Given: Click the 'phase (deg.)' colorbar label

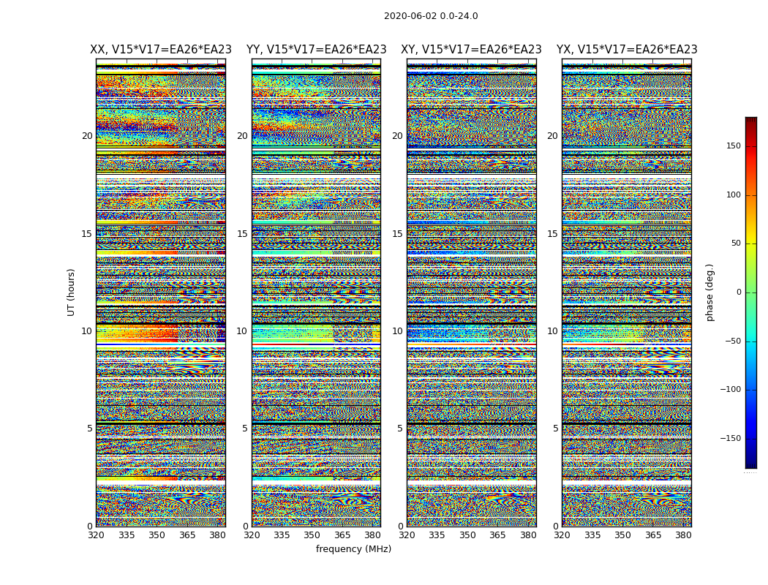Looking at the screenshot, I should [x=709, y=292].
